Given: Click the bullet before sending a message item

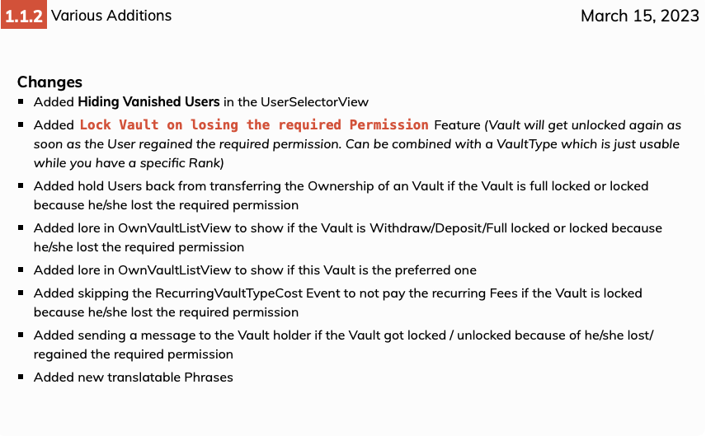Looking at the screenshot, I should coord(21,335).
